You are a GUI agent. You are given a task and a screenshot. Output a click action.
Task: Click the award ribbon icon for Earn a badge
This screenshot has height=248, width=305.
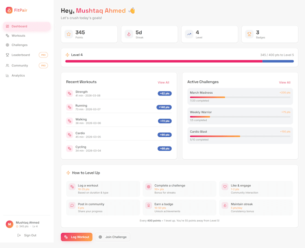148,205
